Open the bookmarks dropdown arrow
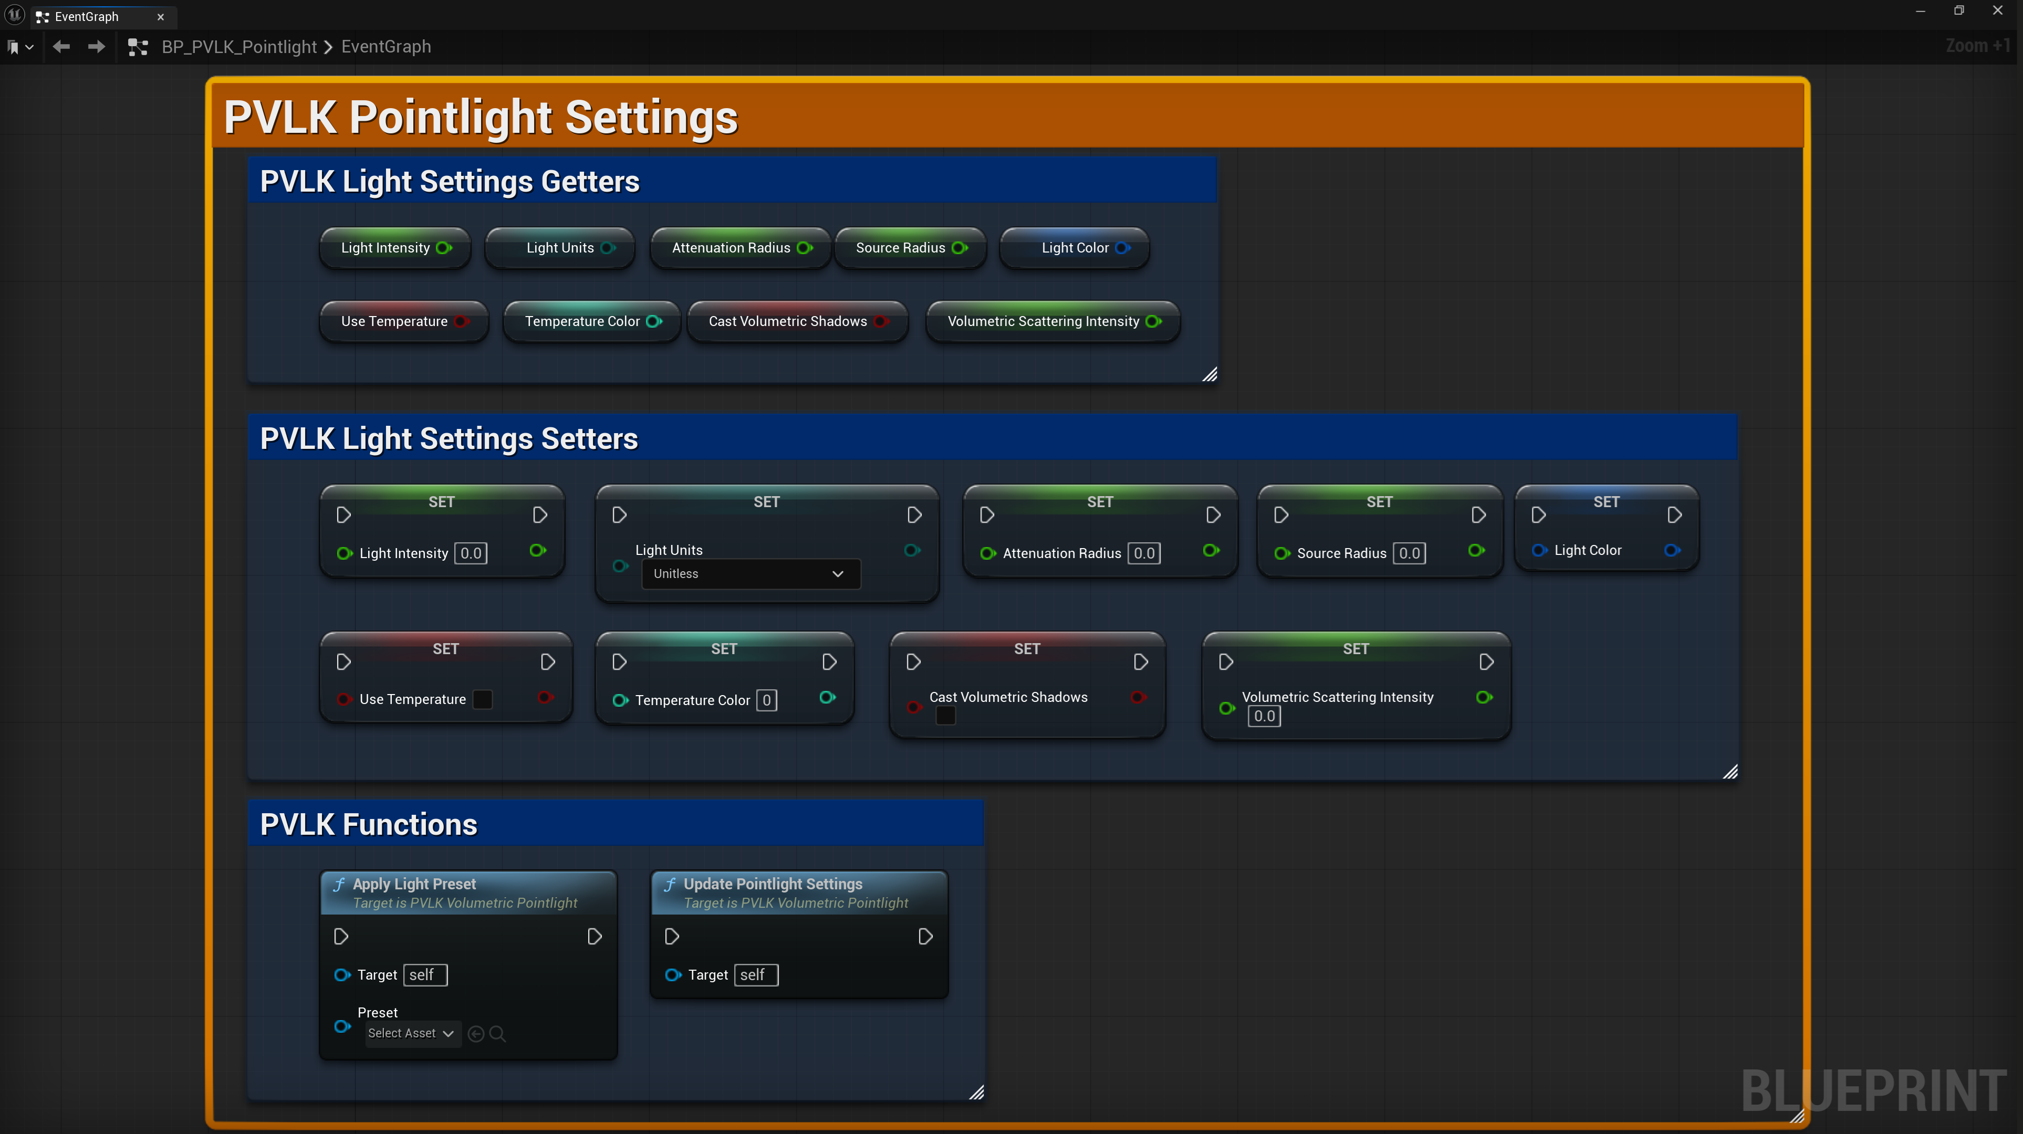This screenshot has width=2023, height=1134. click(30, 47)
